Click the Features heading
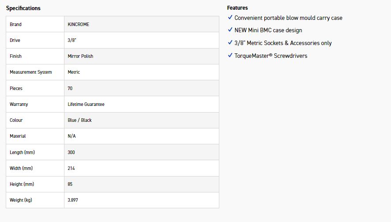This screenshot has height=222, width=391. tap(237, 8)
